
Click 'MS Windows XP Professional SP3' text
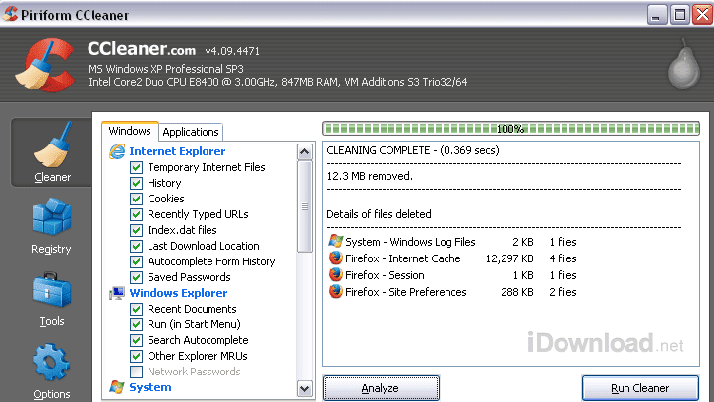pyautogui.click(x=166, y=69)
